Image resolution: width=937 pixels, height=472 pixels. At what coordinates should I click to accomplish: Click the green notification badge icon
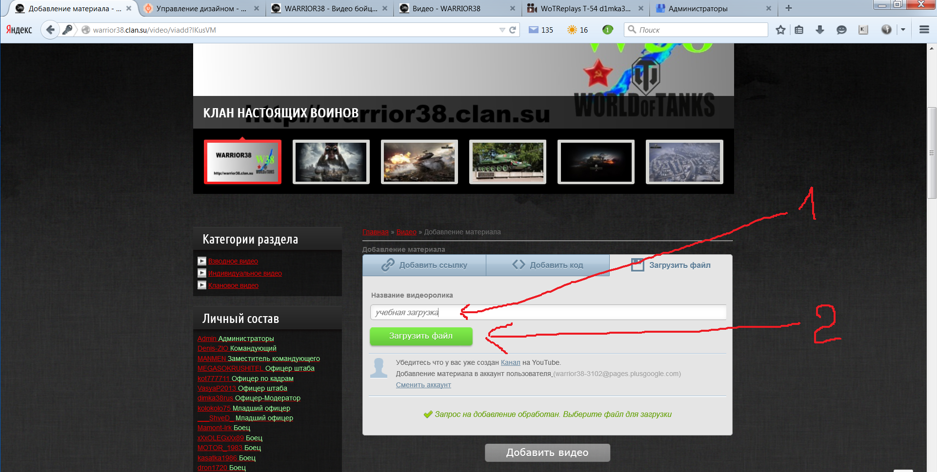[607, 30]
